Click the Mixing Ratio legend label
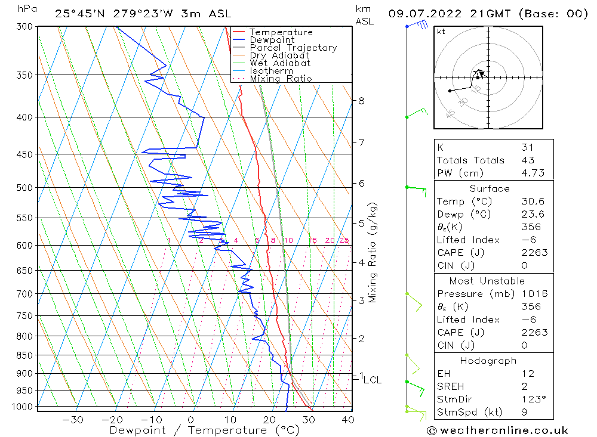Viewport: 597px width, 437px height. point(281,79)
